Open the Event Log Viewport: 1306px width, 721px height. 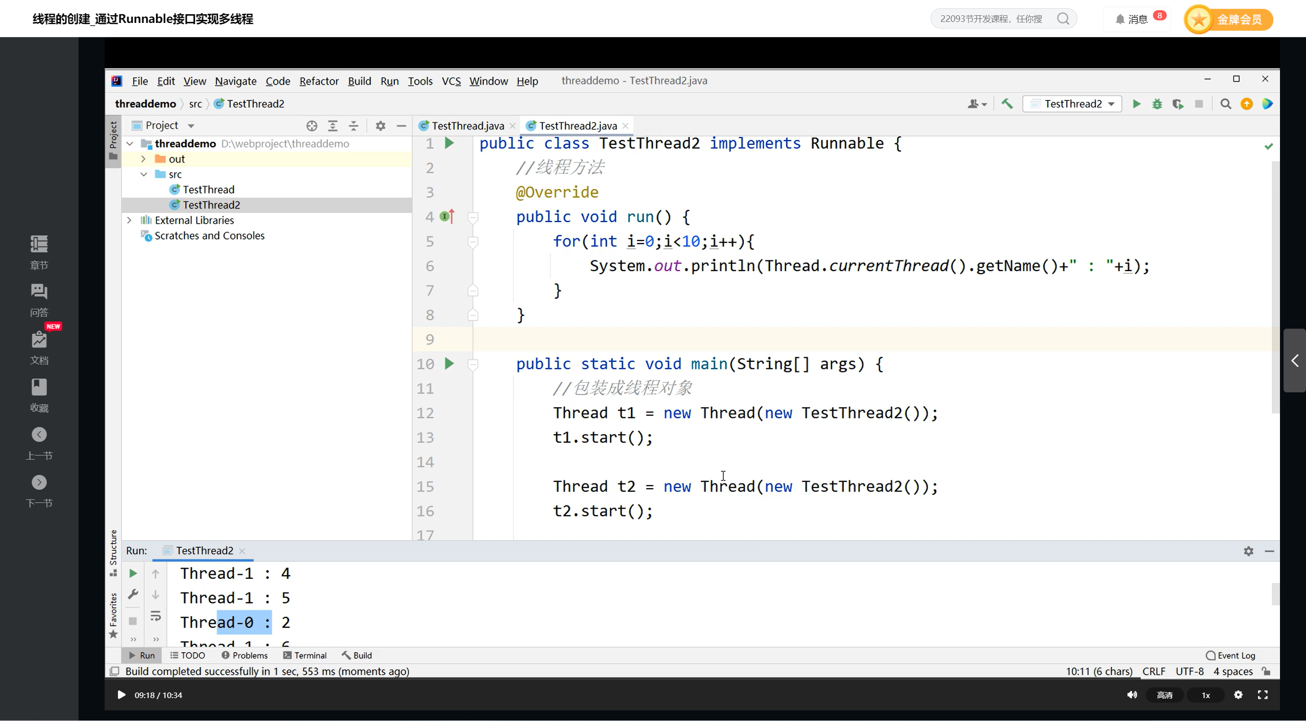(1230, 656)
